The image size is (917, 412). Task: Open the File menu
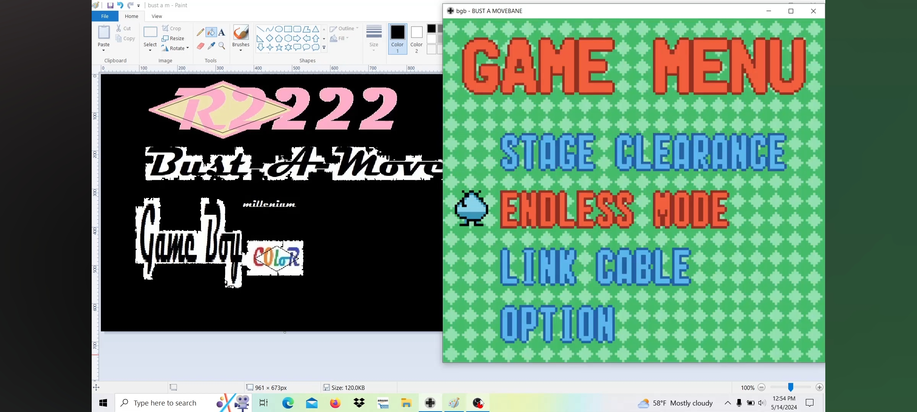105,16
